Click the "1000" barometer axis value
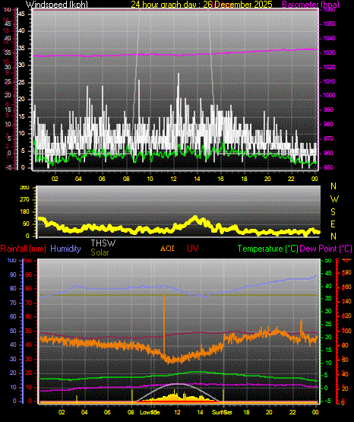Image resolution: width=354 pixels, height=422 pixels. 329,95
